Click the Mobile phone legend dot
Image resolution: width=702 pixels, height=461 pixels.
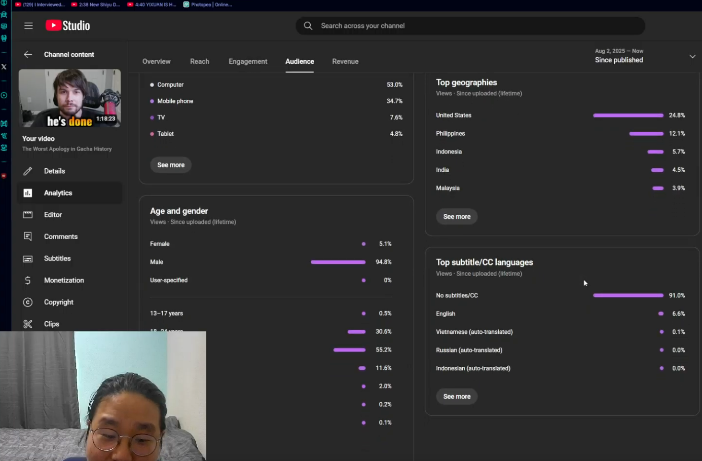152,101
